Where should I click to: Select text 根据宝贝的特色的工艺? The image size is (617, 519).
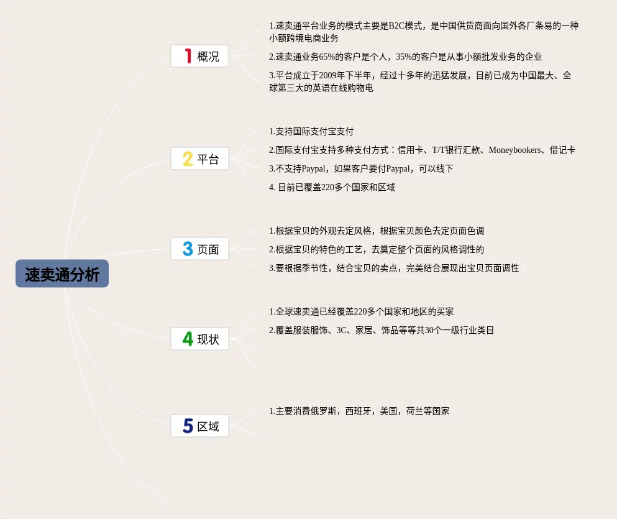pos(377,249)
